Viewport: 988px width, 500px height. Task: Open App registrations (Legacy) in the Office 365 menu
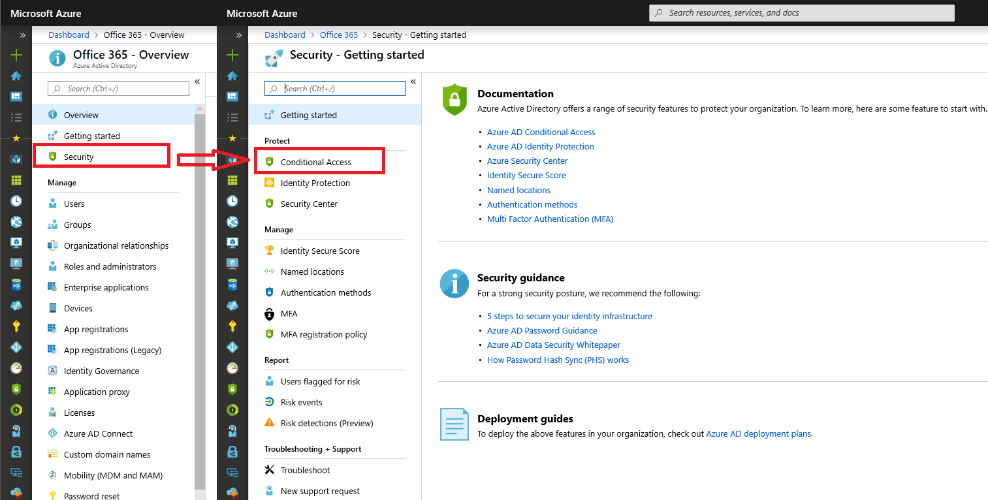click(113, 350)
